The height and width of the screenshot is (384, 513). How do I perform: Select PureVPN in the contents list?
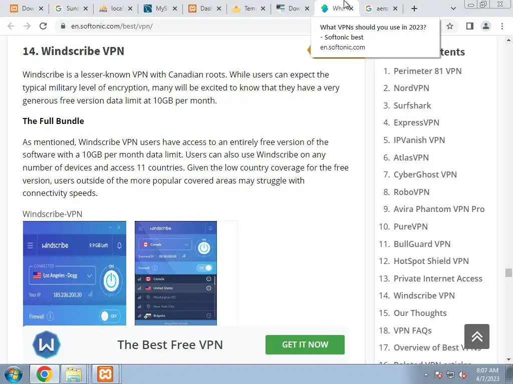tap(411, 226)
